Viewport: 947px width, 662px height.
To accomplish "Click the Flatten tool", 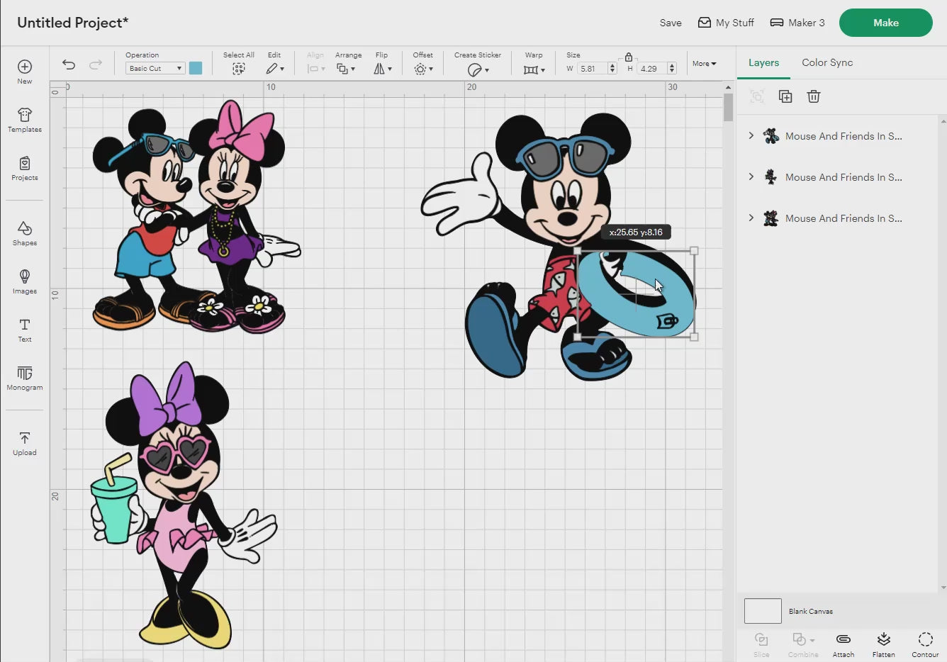I will [884, 644].
